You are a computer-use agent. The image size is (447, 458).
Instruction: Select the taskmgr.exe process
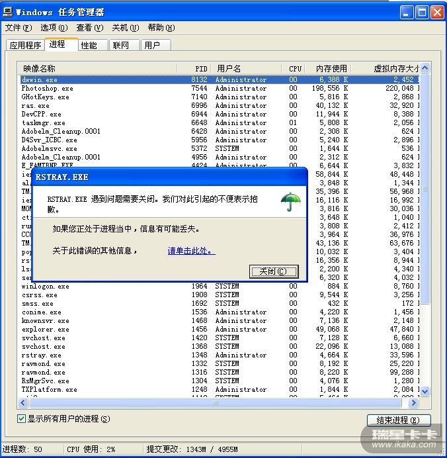pyautogui.click(x=220, y=122)
